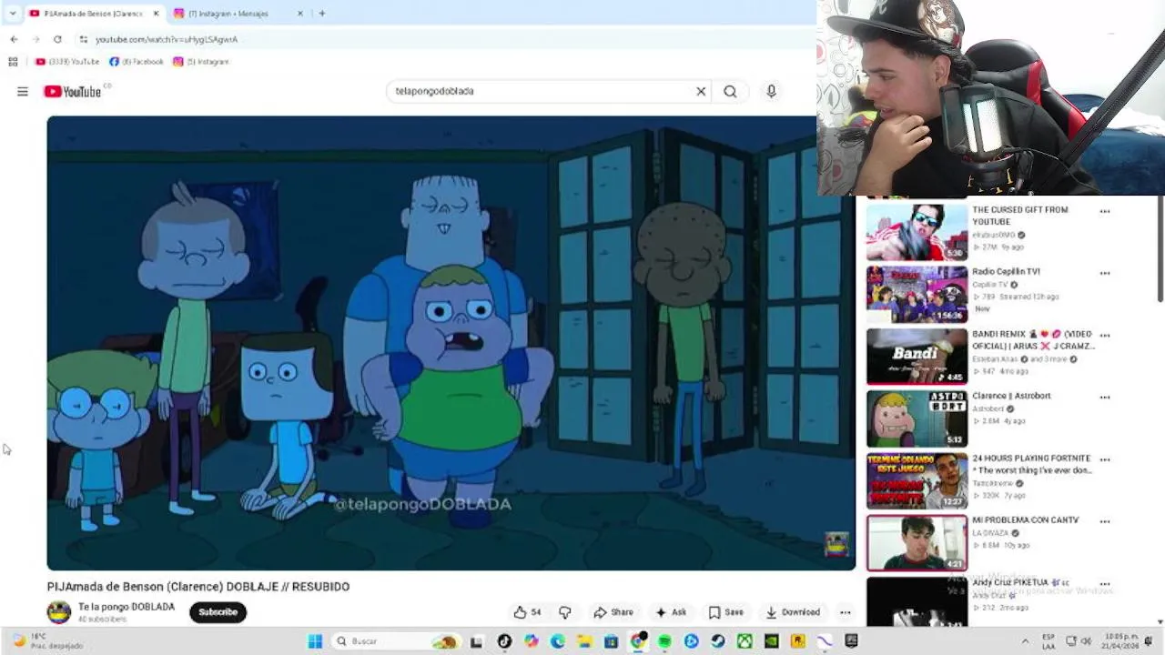
Task: Open options menu for Andy Cruz PIKETUA video
Action: click(x=1105, y=584)
